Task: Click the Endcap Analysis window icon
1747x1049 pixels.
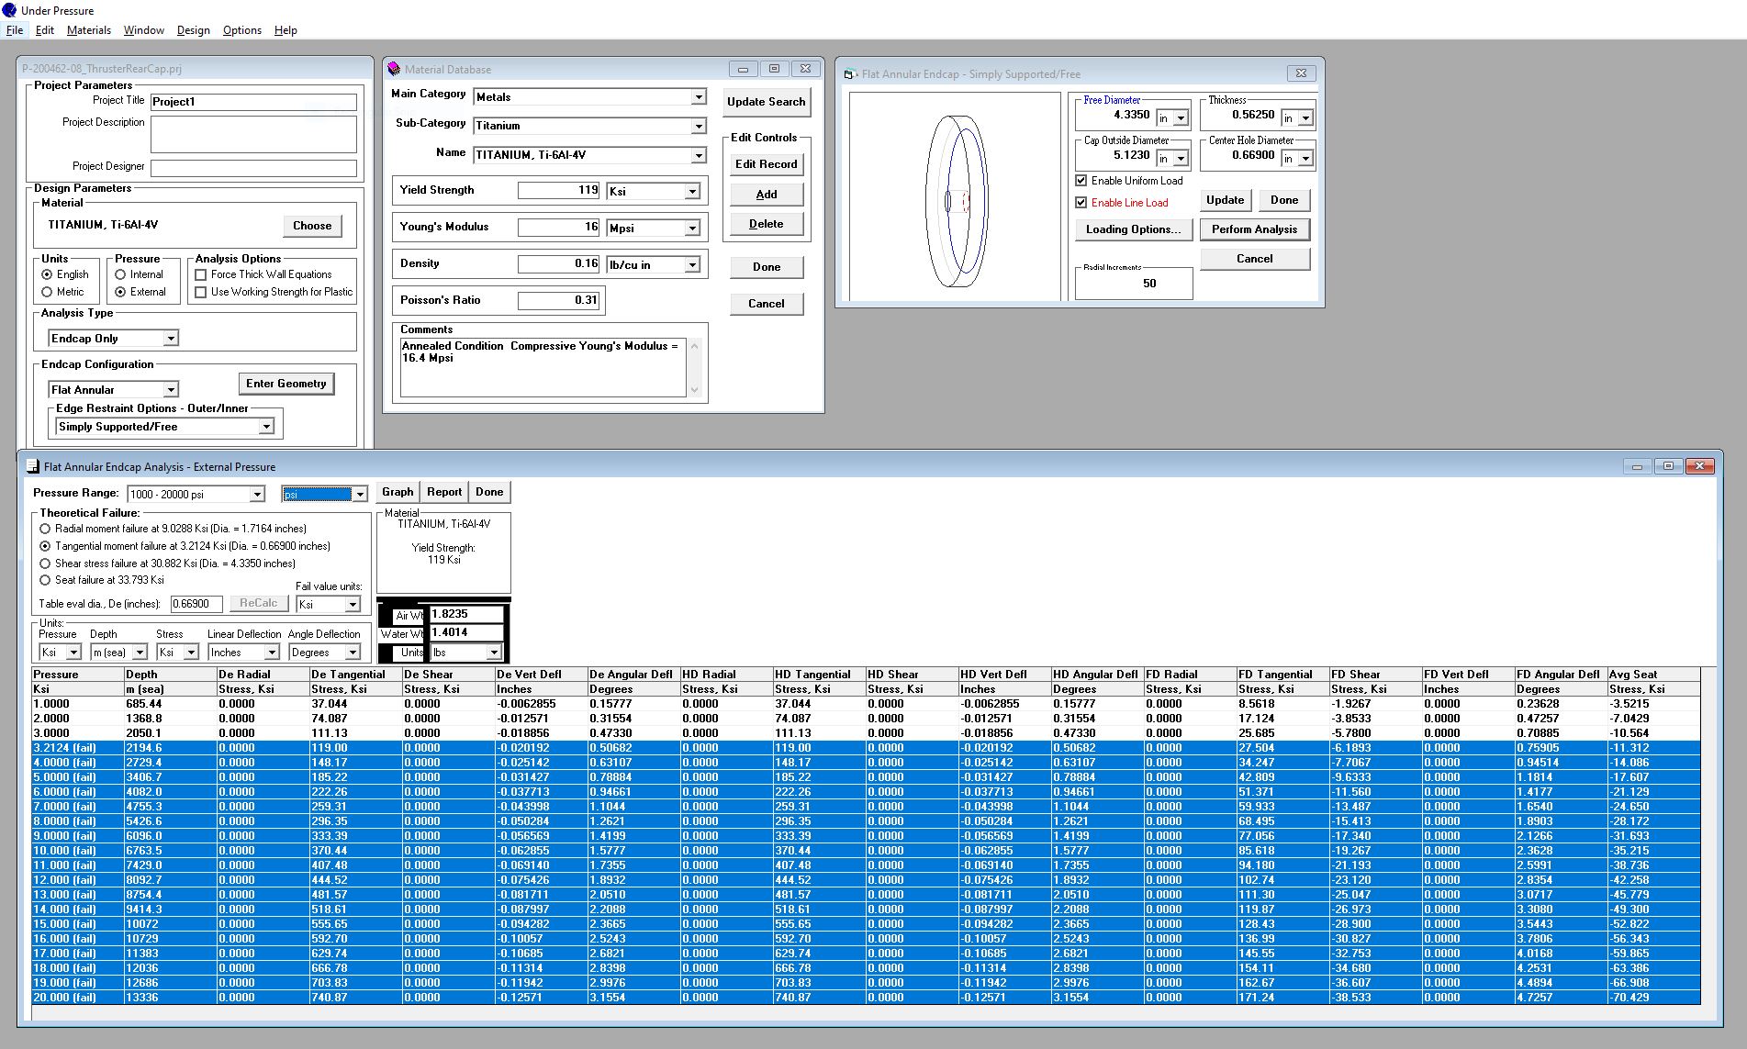Action: coord(32,466)
